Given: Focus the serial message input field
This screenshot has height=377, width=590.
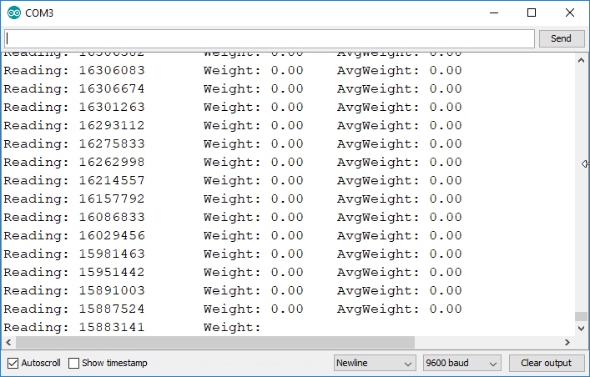Looking at the screenshot, I should tap(270, 38).
